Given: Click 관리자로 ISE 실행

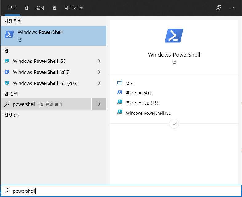Looking at the screenshot, I should 142,103.
